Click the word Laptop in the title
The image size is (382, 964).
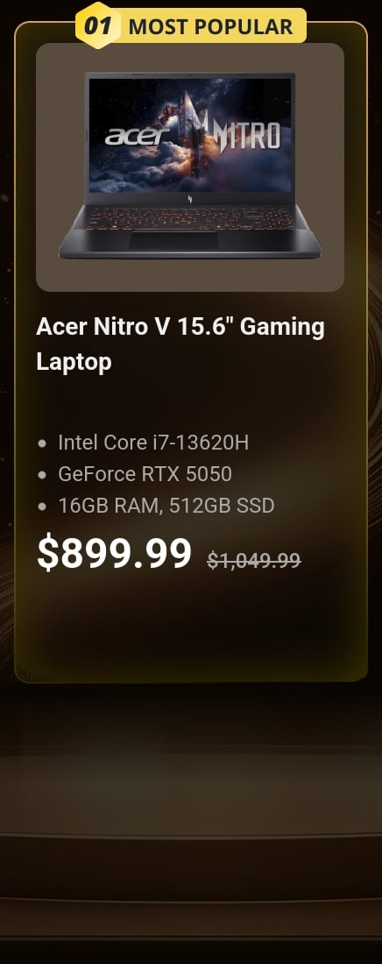click(74, 361)
